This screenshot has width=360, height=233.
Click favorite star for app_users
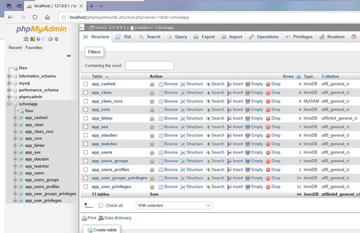click(152, 153)
